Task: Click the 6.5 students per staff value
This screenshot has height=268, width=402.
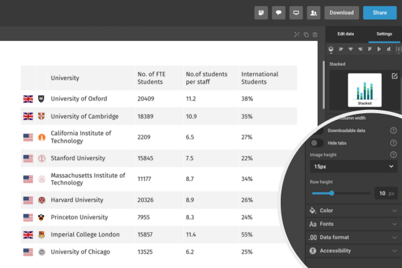Action: click(x=190, y=137)
